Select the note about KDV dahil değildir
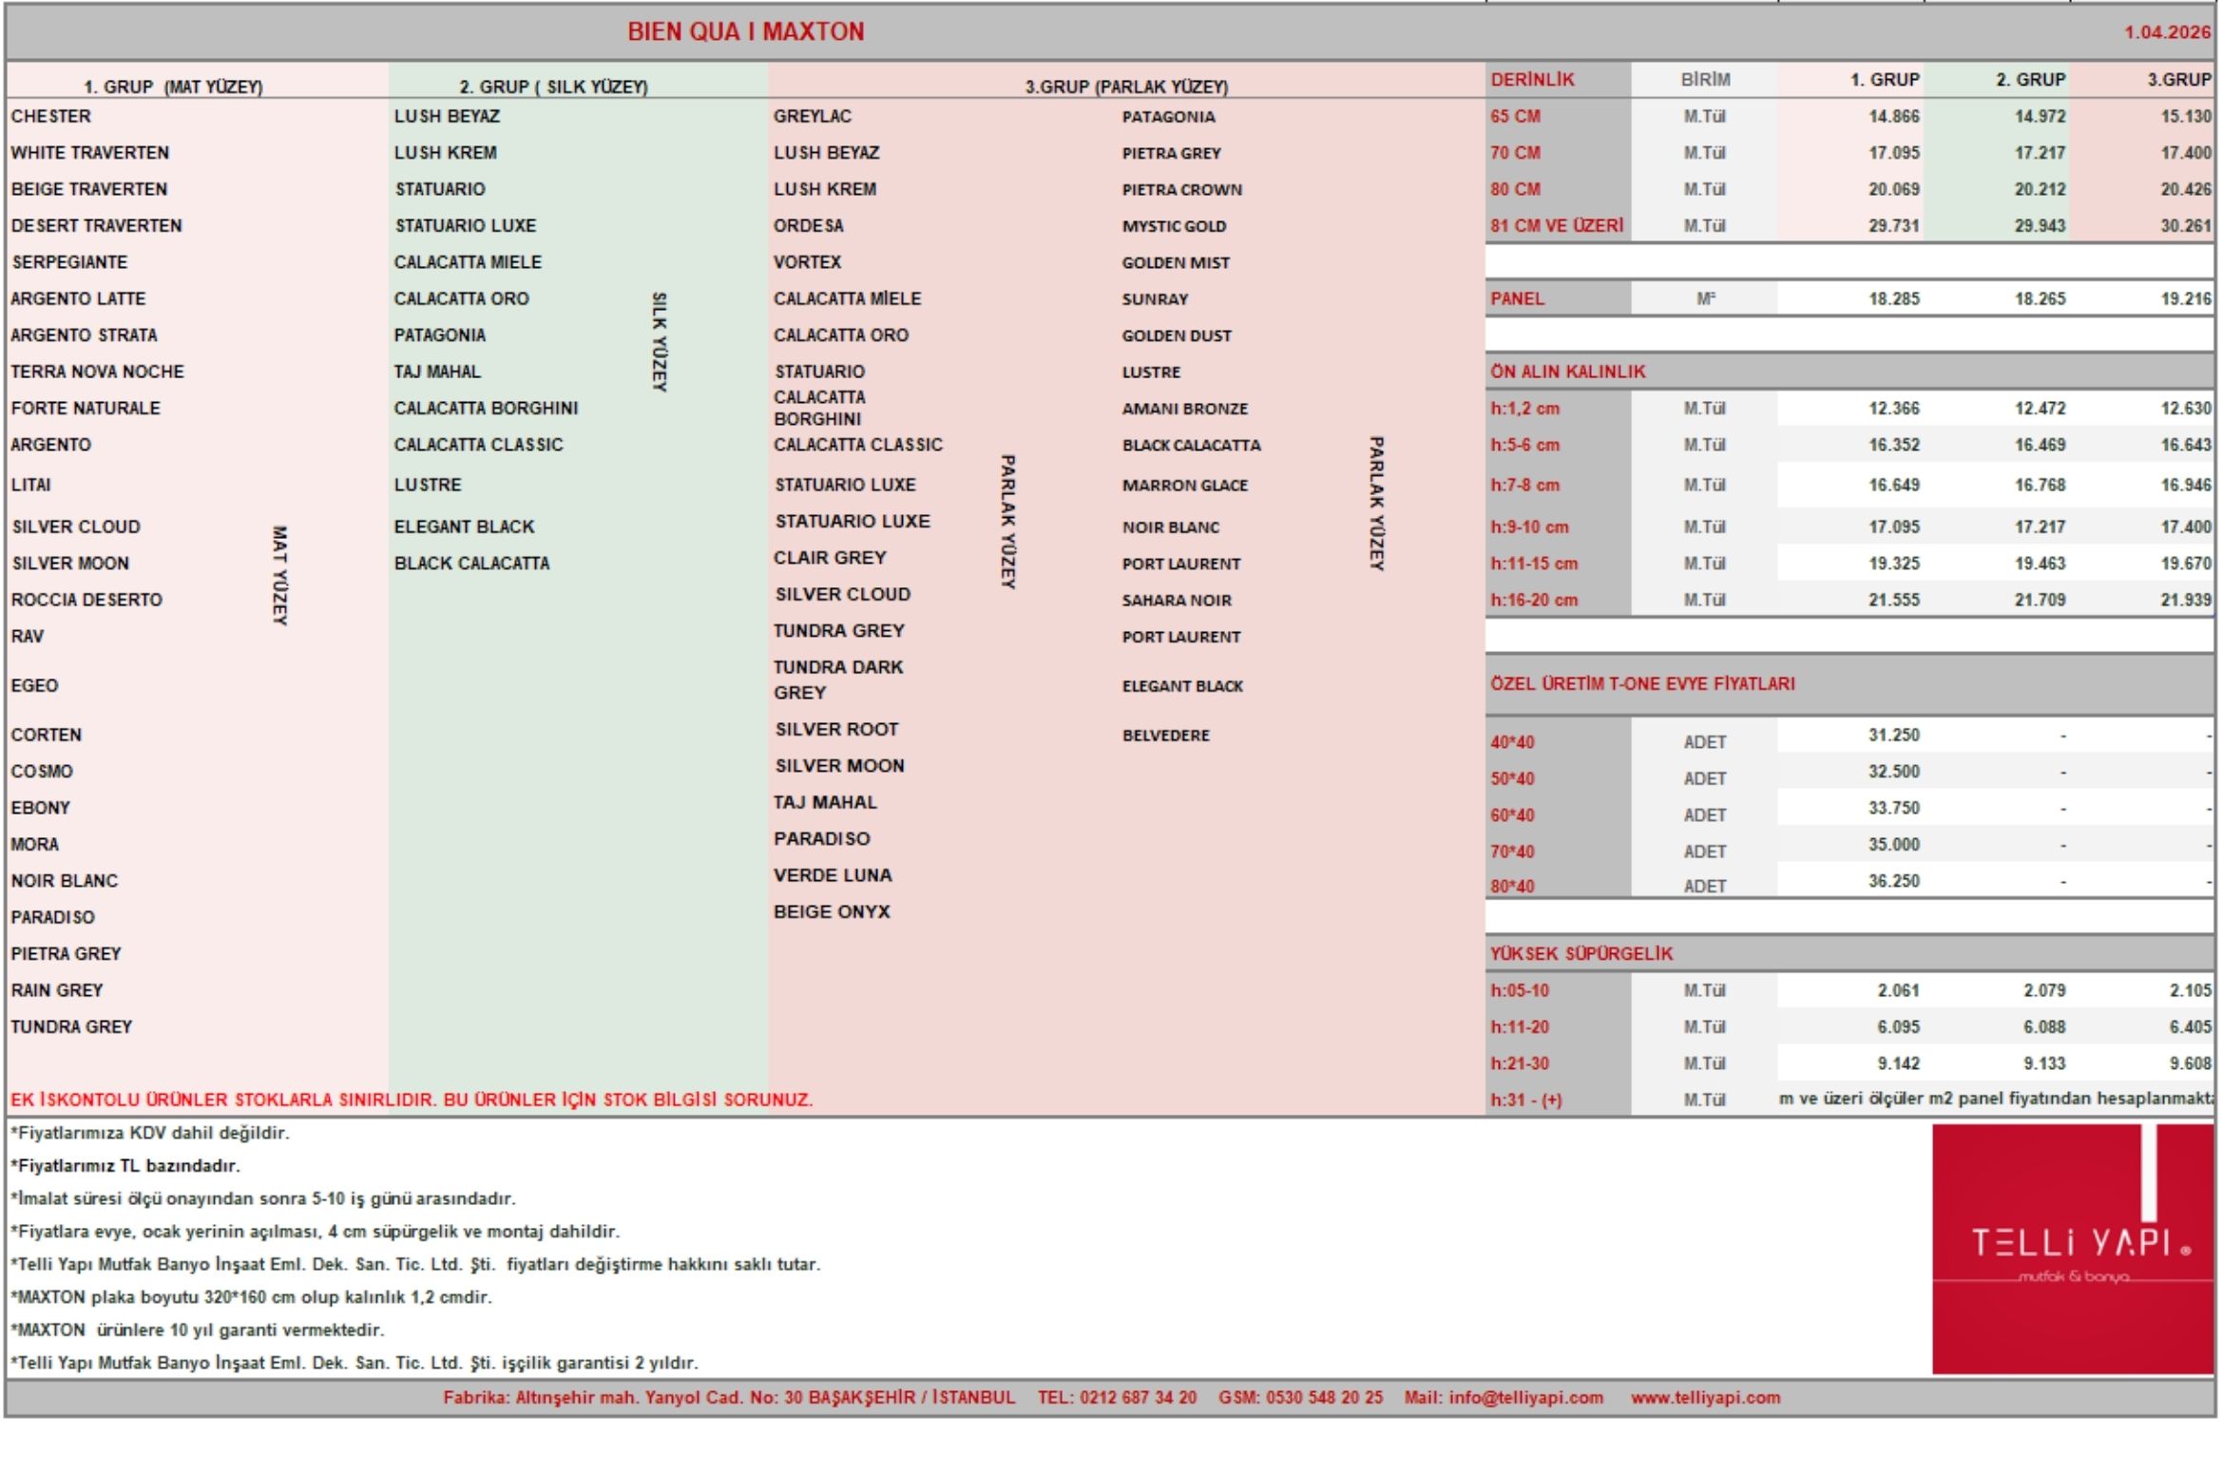The image size is (2223, 1473). (150, 1133)
